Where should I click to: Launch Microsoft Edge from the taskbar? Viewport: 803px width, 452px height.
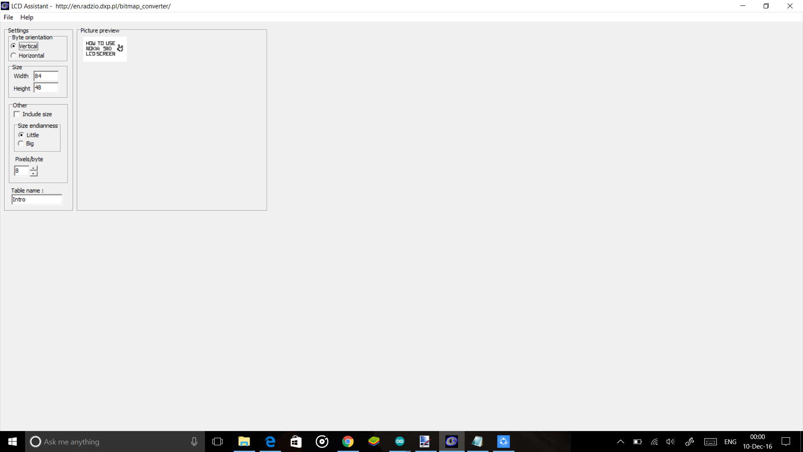270,442
